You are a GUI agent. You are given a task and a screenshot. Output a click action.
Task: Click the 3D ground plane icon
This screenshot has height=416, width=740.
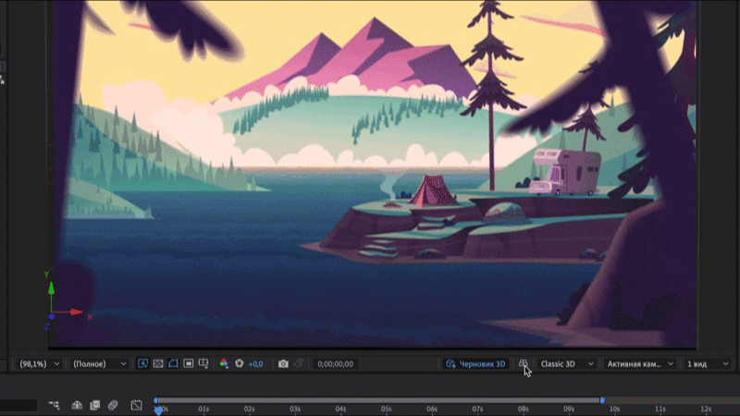524,364
